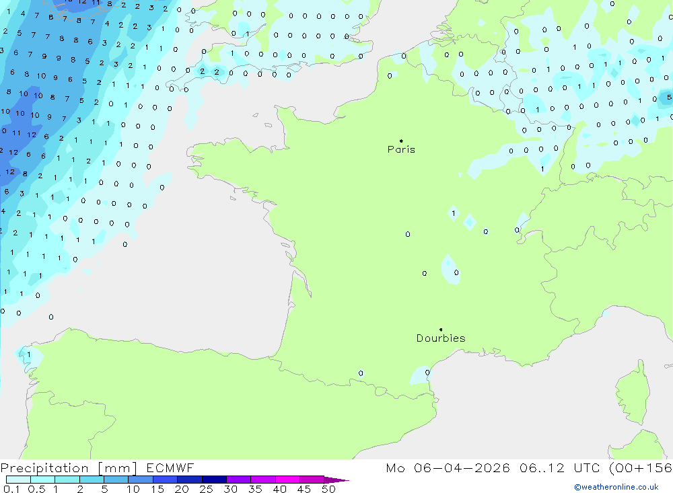The image size is (673, 493).
Task: Click the '06..12 UTC' time range text
Action: pos(561,467)
